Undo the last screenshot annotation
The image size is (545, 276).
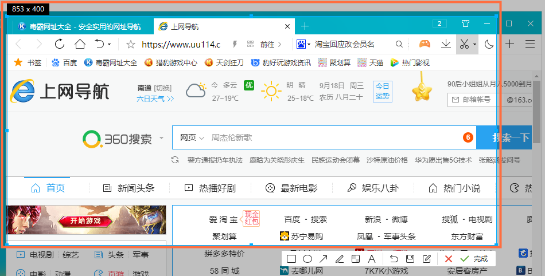click(x=394, y=259)
